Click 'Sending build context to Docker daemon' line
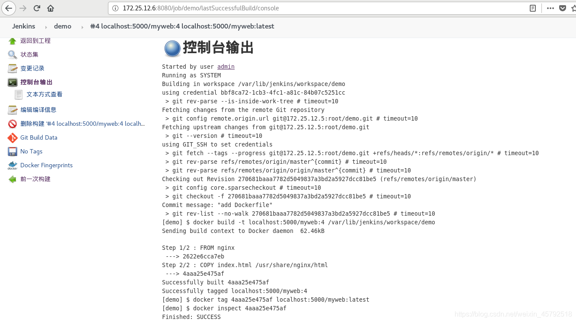This screenshot has width=576, height=322. pyautogui.click(x=243, y=231)
